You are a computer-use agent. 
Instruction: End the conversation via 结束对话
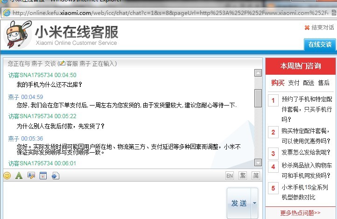[323, 28]
